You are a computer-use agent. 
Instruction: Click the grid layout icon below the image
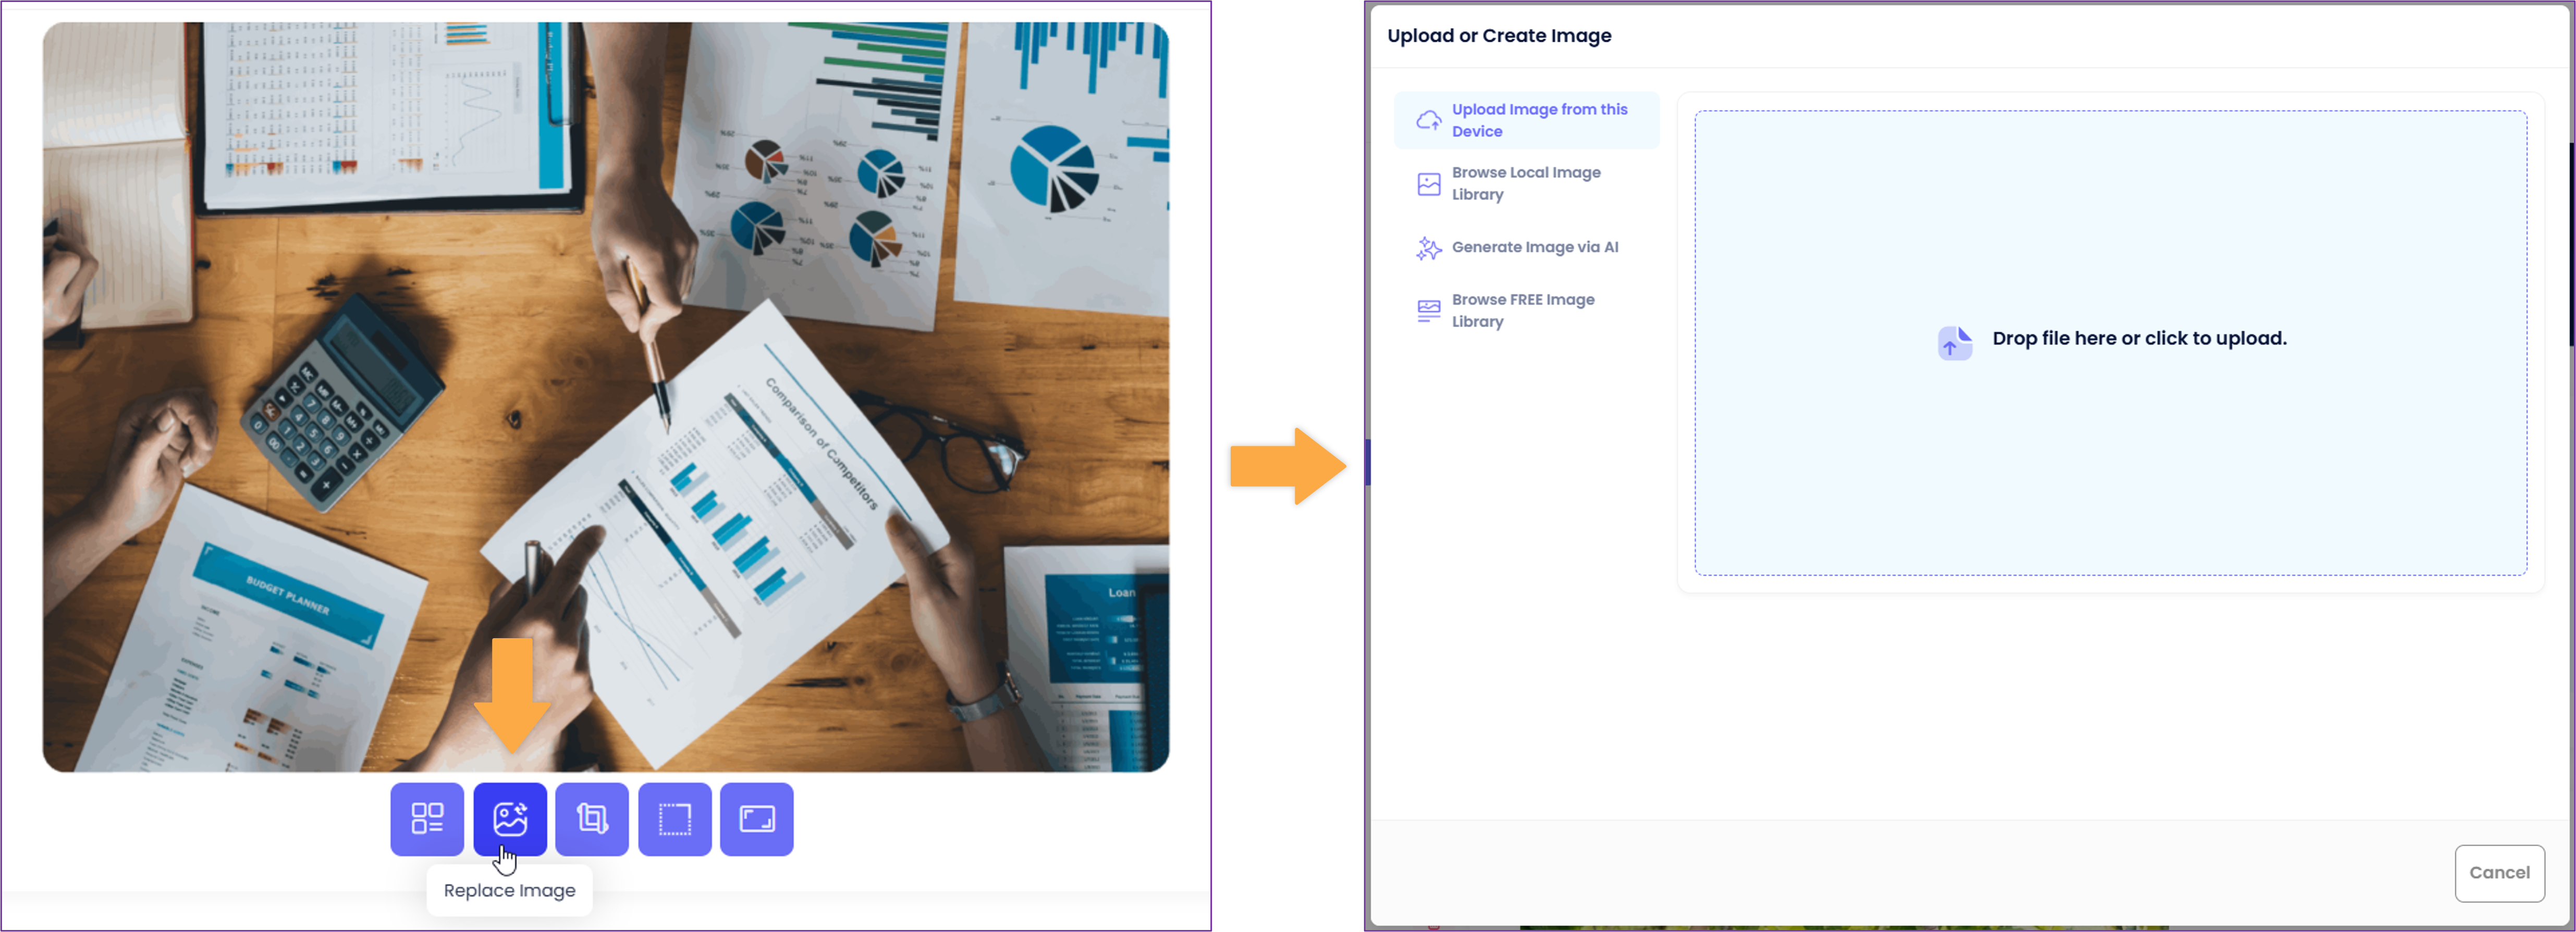427,819
